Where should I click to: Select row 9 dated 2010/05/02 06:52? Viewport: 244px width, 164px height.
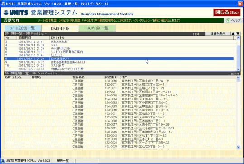coord(119,62)
